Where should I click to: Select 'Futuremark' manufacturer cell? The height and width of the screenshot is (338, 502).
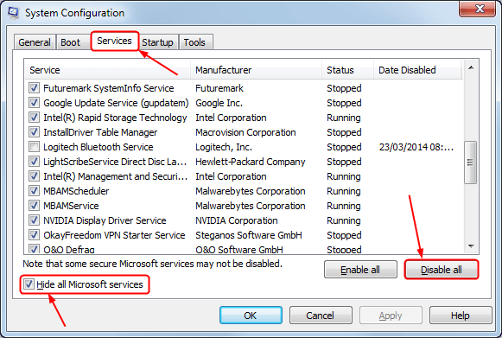(x=219, y=88)
